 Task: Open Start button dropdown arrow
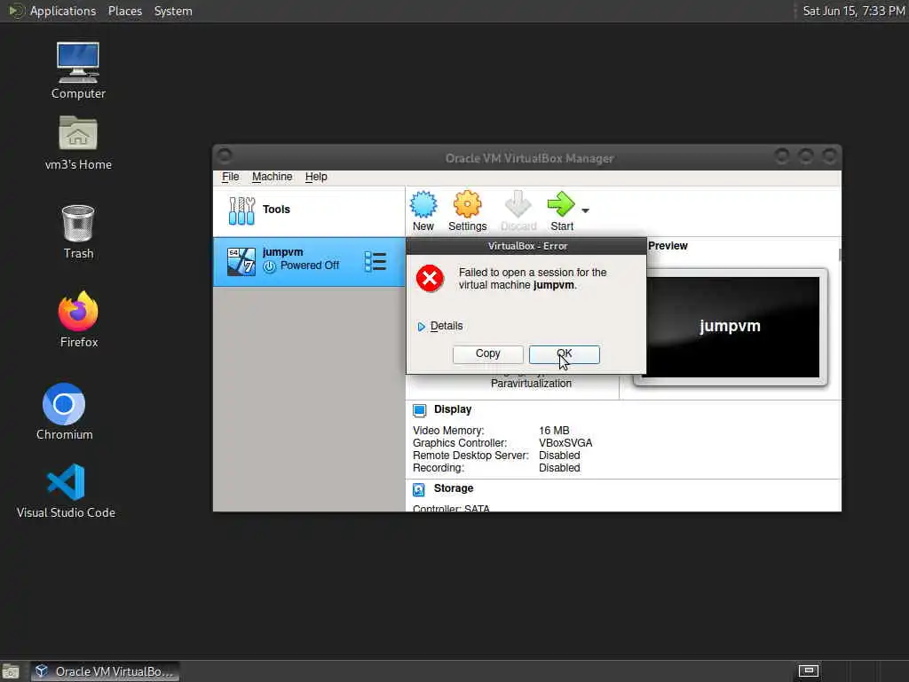pos(586,210)
